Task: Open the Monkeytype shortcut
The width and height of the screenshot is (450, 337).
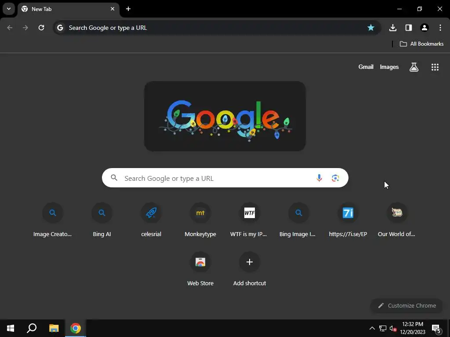Action: coord(200,220)
